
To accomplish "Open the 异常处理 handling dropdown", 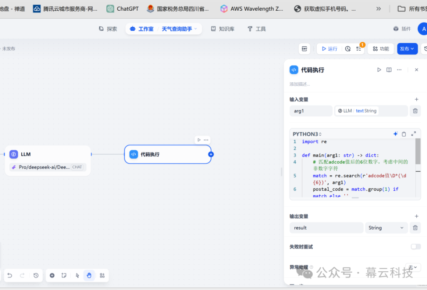I will pyautogui.click(x=413, y=267).
